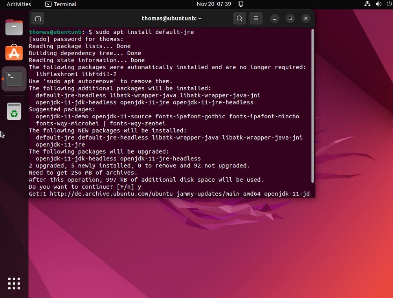This screenshot has width=393, height=298.
Task: Click the network icon in the top bar
Action: click(367, 4)
